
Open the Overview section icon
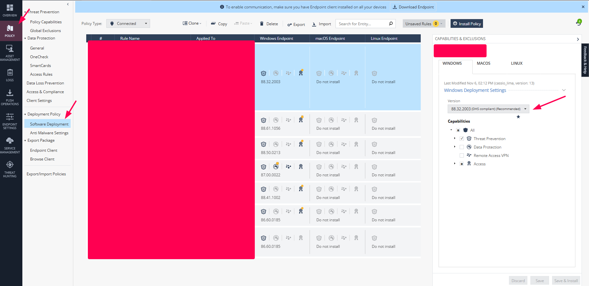(10, 8)
